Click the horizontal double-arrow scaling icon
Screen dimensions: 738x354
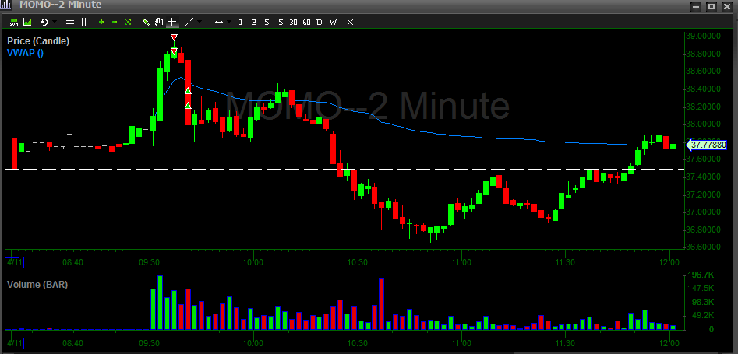click(x=219, y=22)
